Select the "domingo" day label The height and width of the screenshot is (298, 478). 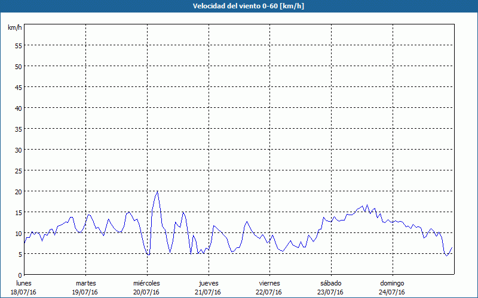(392, 283)
